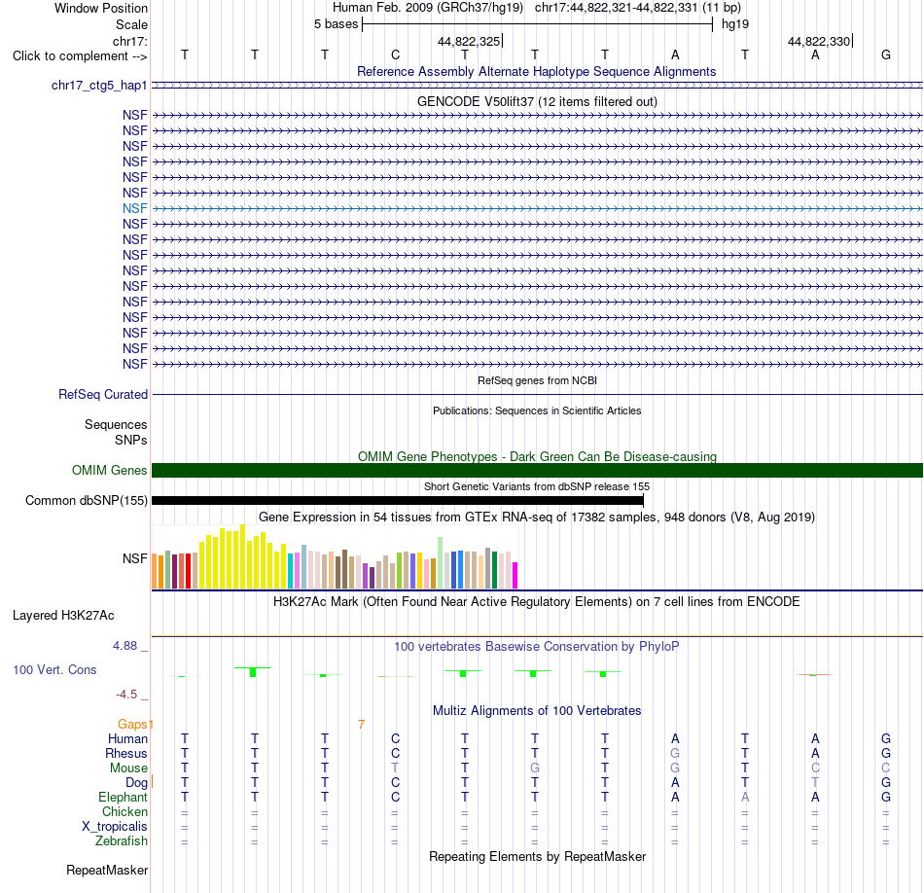This screenshot has width=924, height=893.
Task: Open 'RefSeq genes from NCBI' title
Action: [x=537, y=380]
